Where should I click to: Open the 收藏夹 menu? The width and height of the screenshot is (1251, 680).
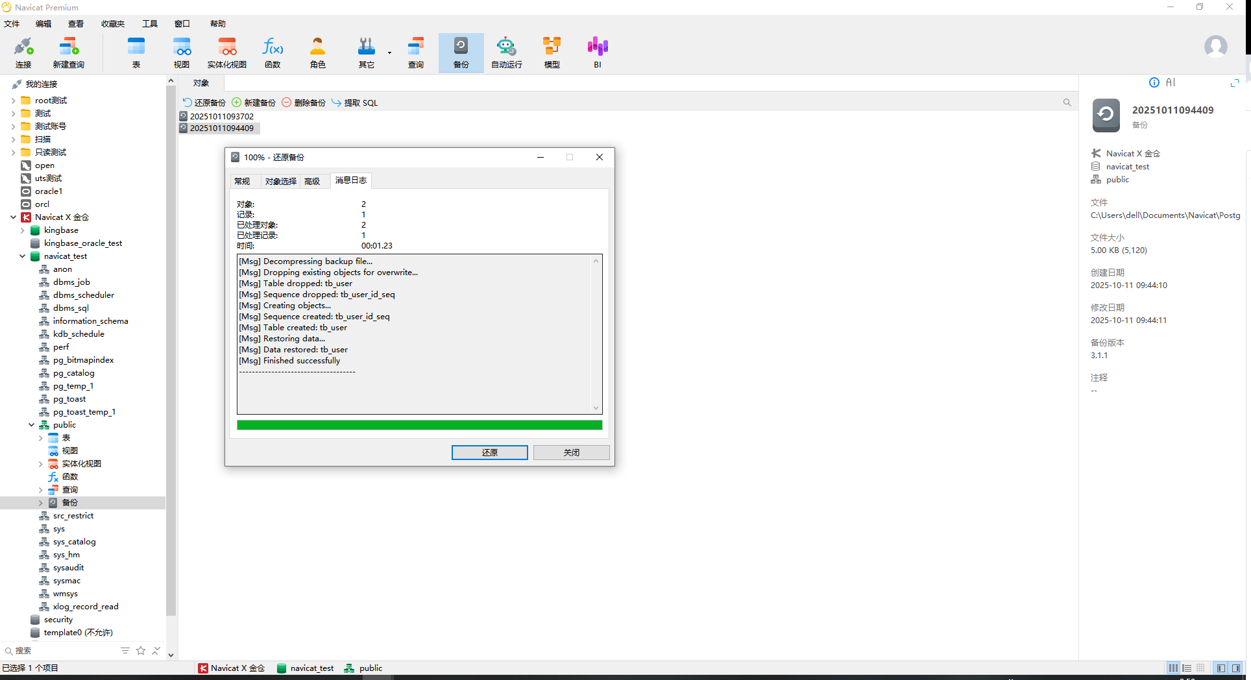click(x=113, y=24)
